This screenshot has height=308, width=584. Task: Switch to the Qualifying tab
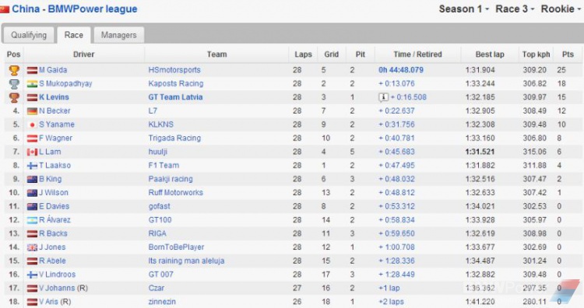tap(29, 35)
